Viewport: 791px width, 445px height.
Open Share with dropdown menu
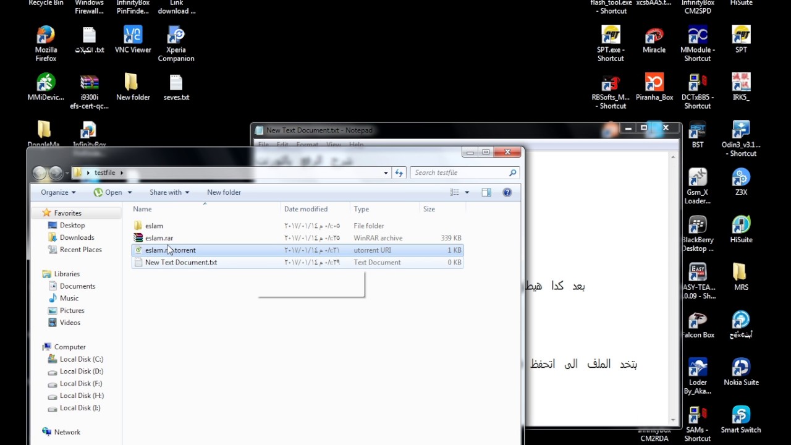[169, 192]
